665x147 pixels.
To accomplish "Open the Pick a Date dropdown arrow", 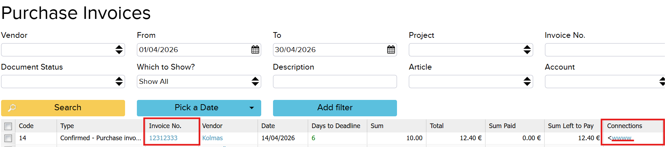I will click(252, 108).
